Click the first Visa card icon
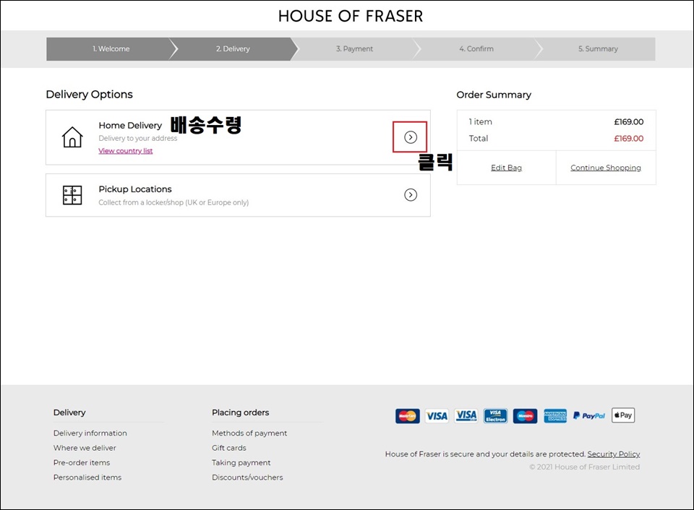 click(x=437, y=416)
